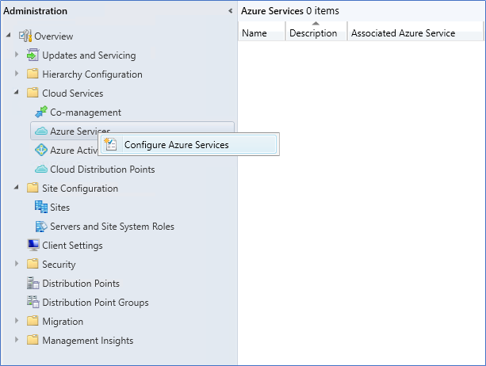Image resolution: width=486 pixels, height=366 pixels.
Task: Choose Configure Azure Services from context menu
Action: point(189,144)
